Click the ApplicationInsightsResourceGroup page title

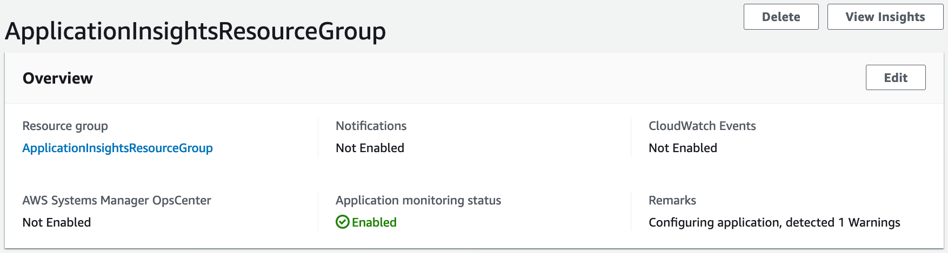195,31
